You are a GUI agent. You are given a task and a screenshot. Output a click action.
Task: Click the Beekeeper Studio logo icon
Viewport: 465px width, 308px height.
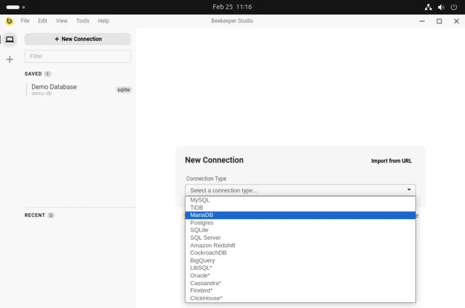9,21
